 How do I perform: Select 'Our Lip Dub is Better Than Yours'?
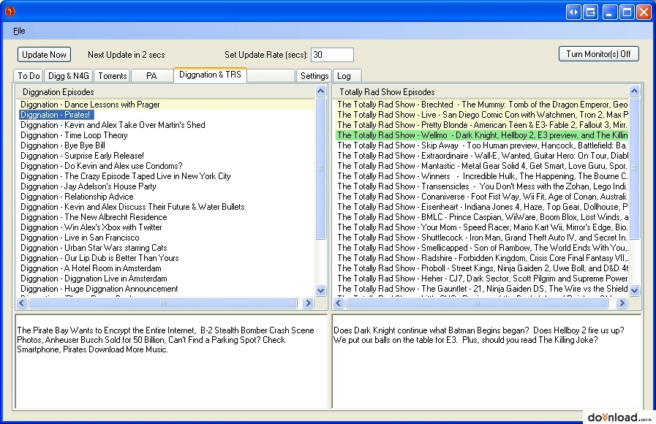99,258
